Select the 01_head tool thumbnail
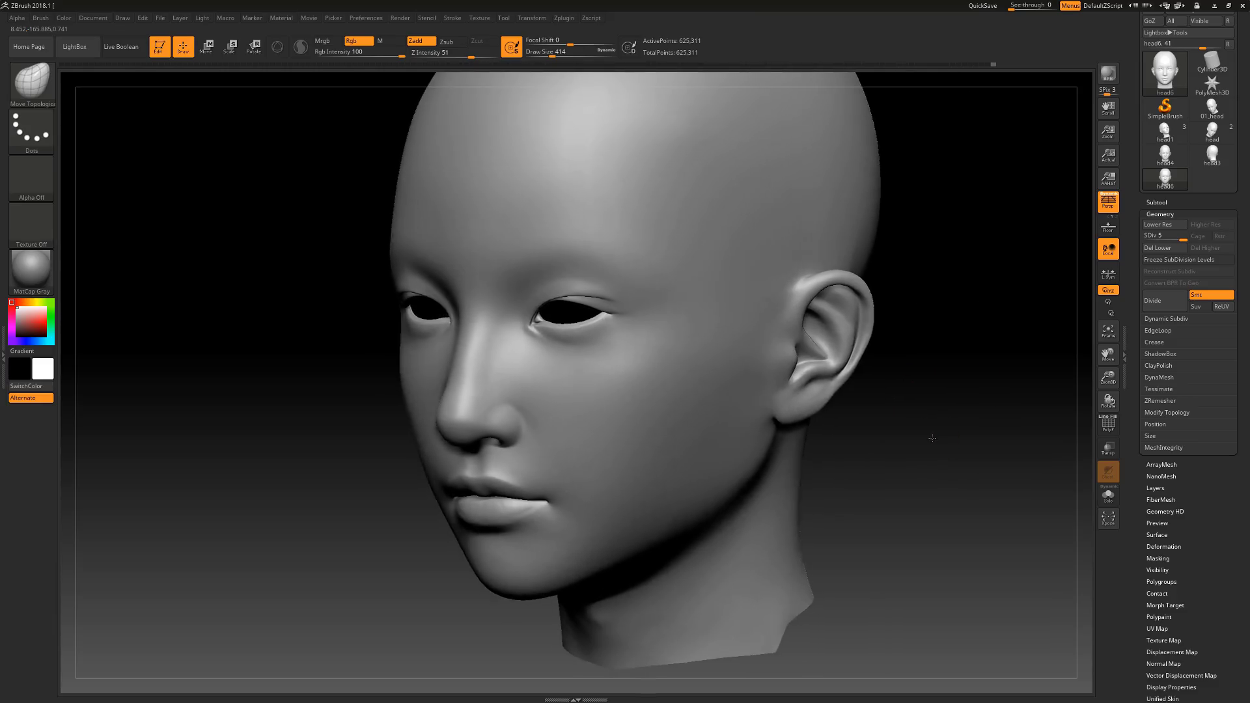This screenshot has height=703, width=1250. pos(1212,107)
